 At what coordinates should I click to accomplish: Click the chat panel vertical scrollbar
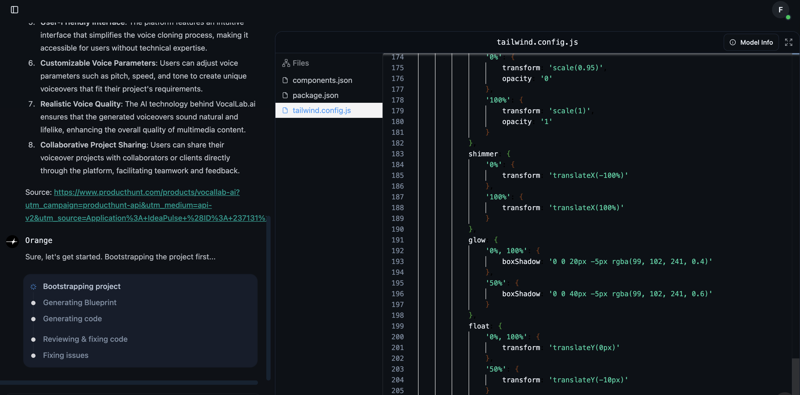(268, 298)
